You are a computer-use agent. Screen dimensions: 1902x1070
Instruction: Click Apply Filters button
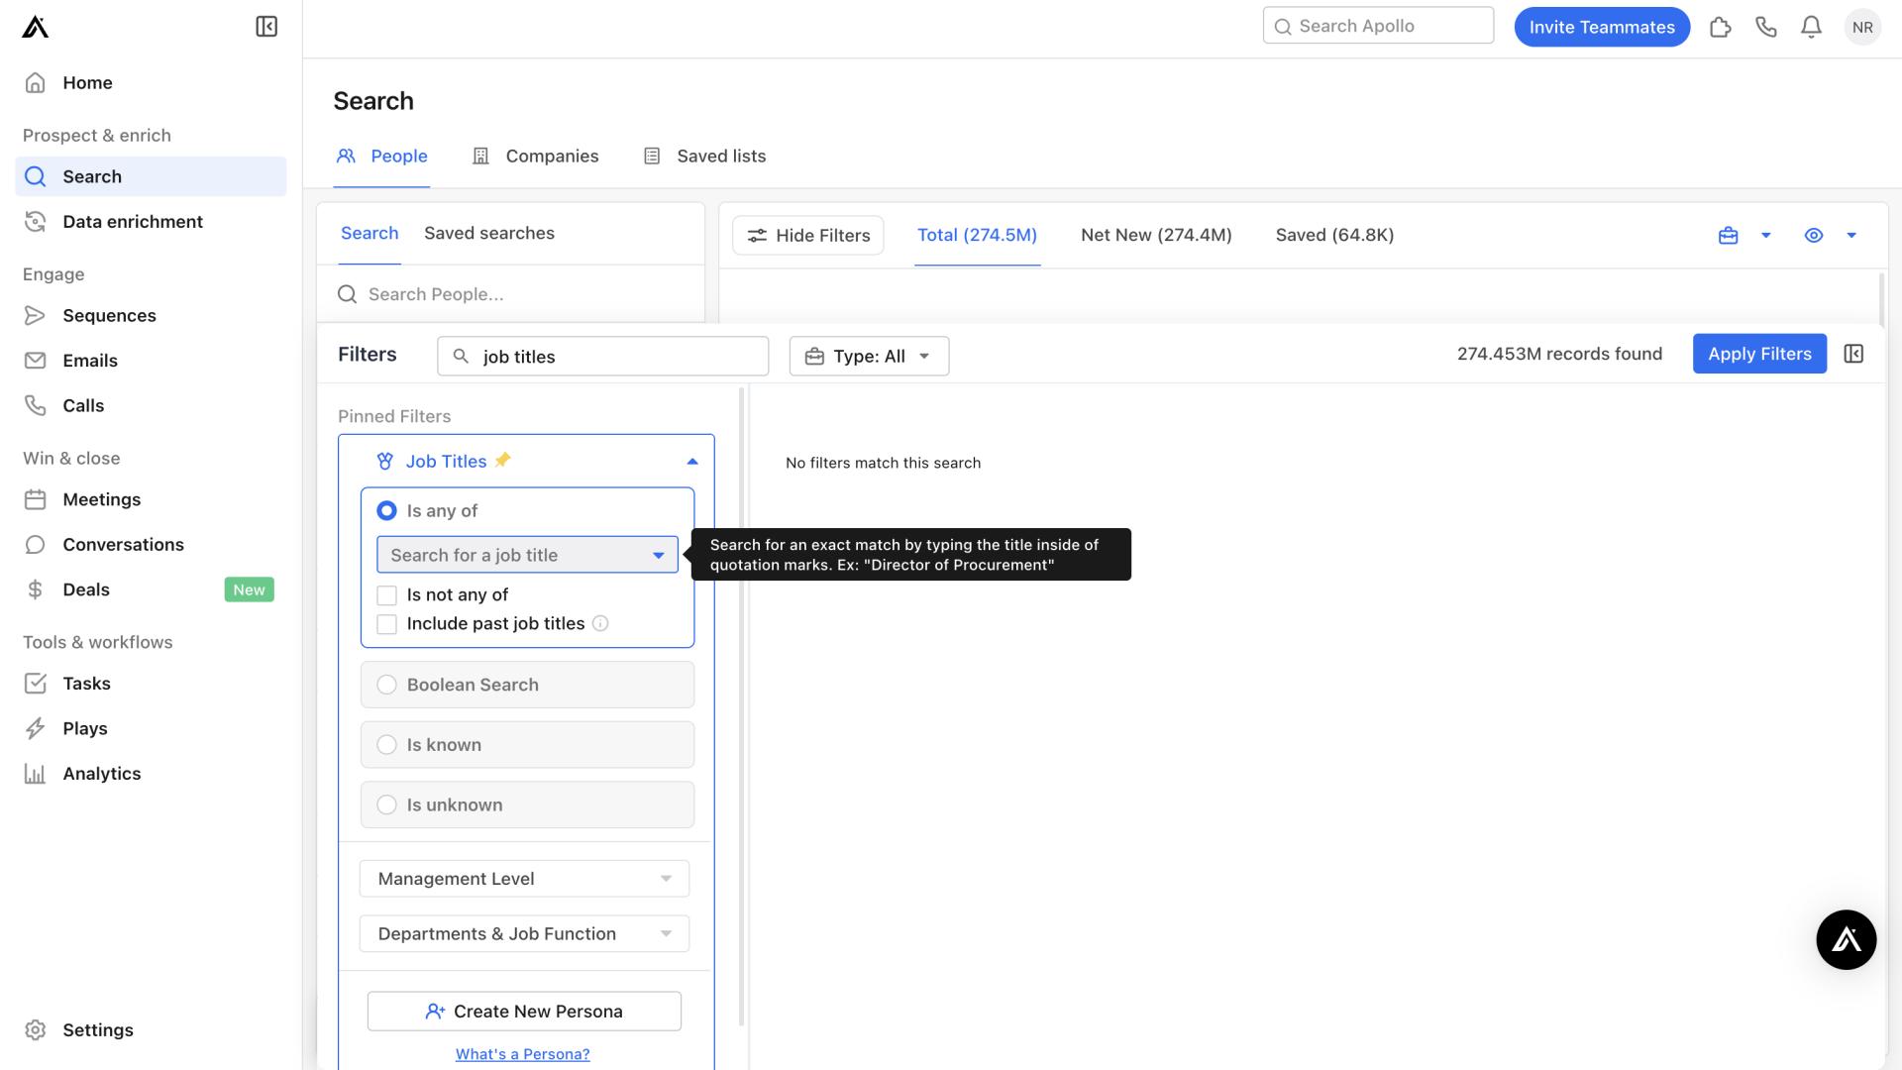pos(1759,354)
